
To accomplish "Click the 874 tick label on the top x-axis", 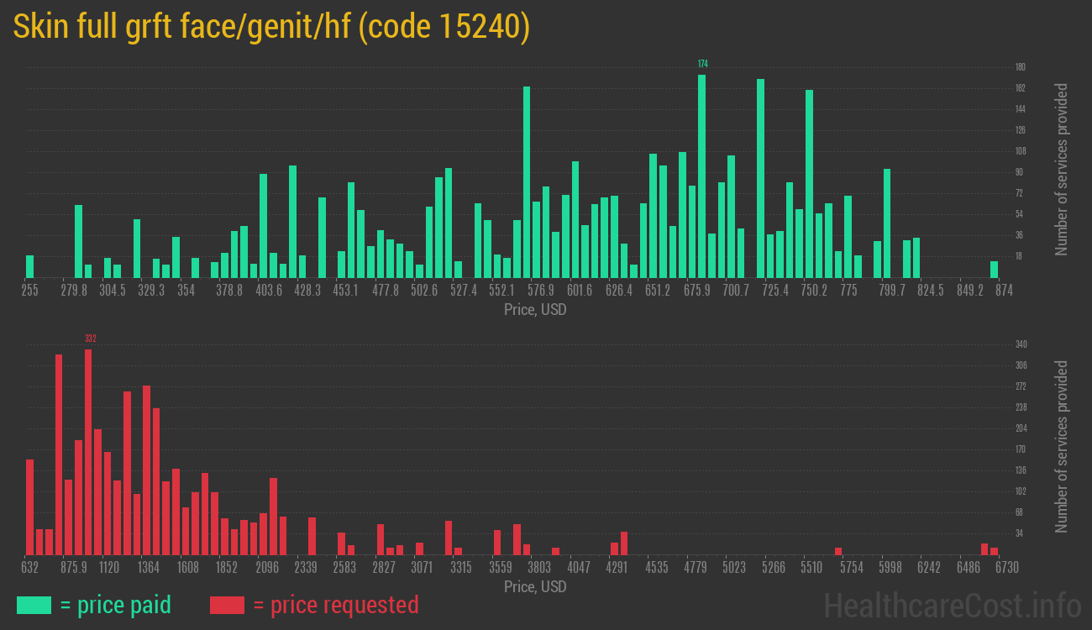I will coord(1003,290).
